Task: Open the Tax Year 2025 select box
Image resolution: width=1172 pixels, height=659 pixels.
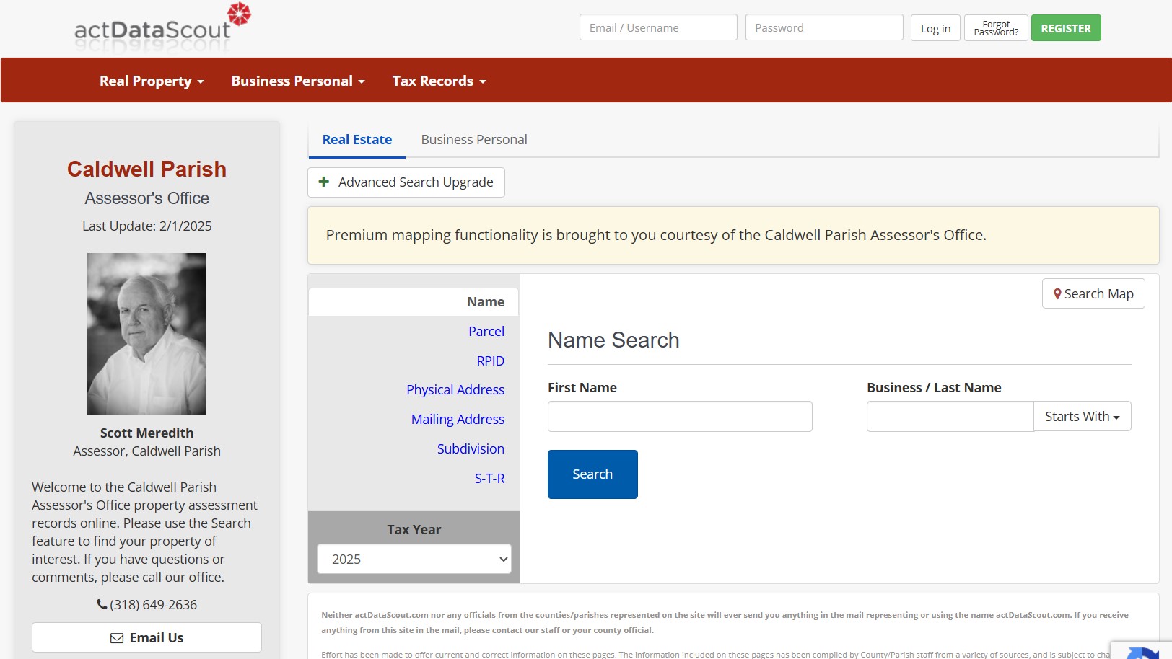Action: (414, 559)
